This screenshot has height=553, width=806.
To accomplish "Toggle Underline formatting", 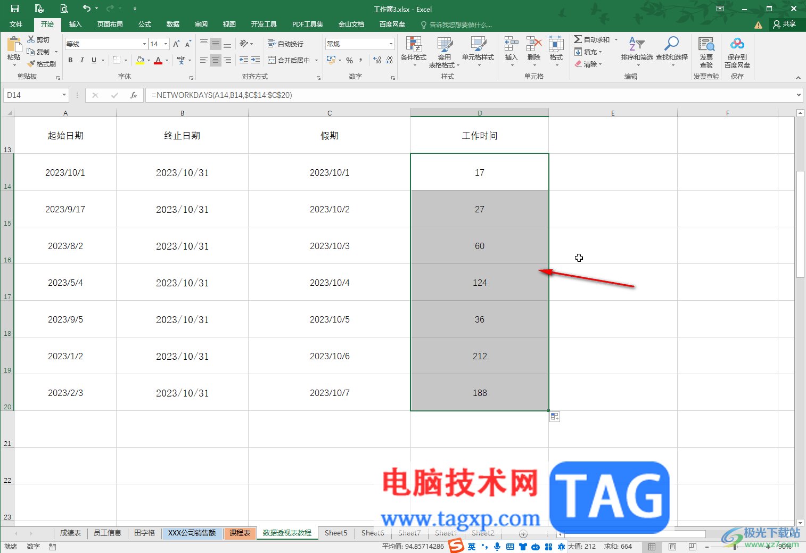I will (94, 60).
